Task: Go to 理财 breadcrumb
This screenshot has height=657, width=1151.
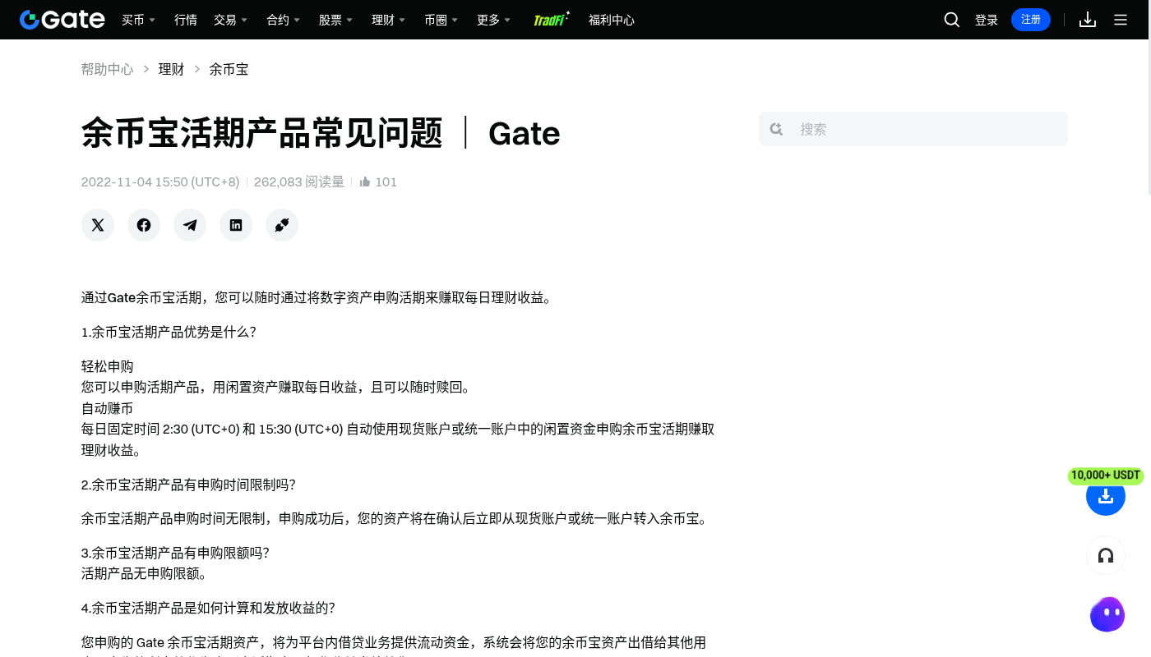Action: pyautogui.click(x=171, y=70)
